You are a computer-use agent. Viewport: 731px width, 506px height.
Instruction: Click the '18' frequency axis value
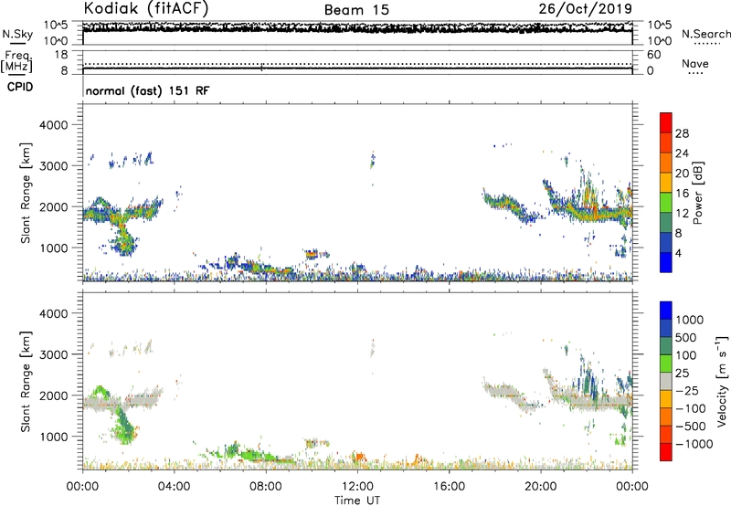(61, 55)
